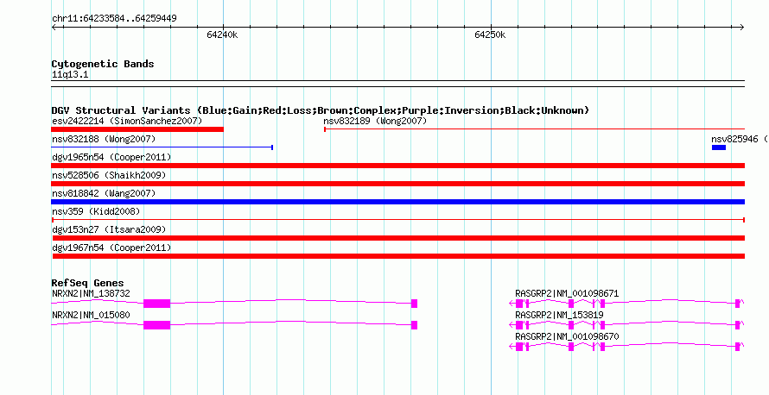The width and height of the screenshot is (769, 395).
Task: Click the small blue bar under nsv825946
Action: click(719, 147)
